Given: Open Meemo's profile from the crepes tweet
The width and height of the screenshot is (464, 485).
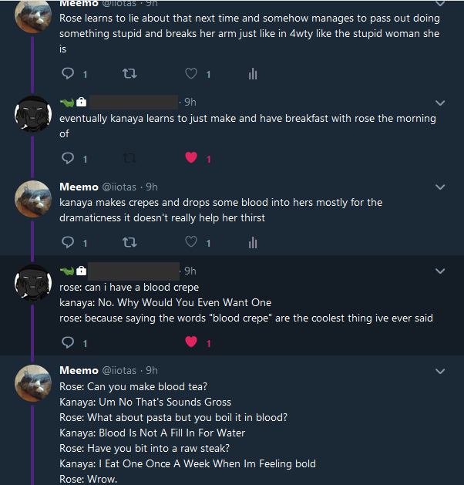Looking at the screenshot, I should pyautogui.click(x=79, y=187).
